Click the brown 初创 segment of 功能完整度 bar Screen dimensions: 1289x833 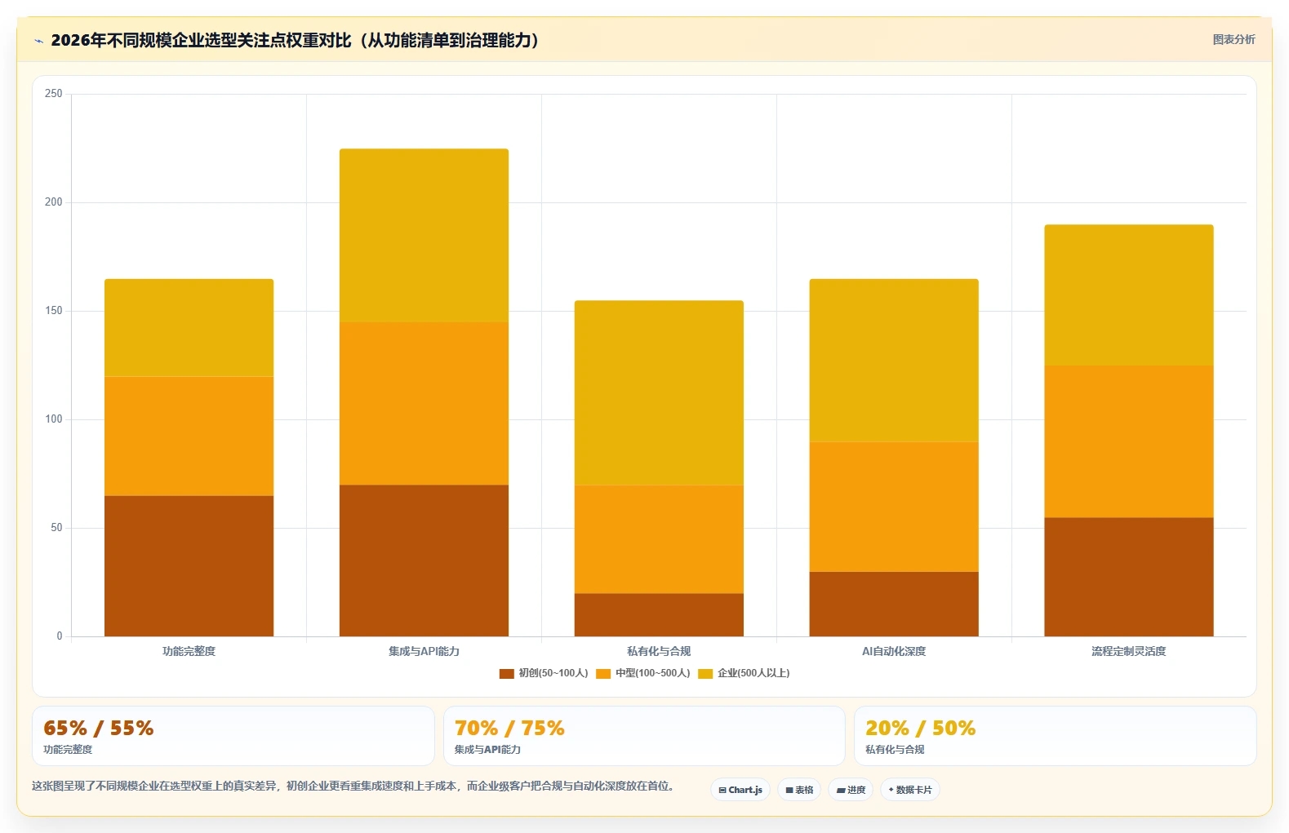189,566
